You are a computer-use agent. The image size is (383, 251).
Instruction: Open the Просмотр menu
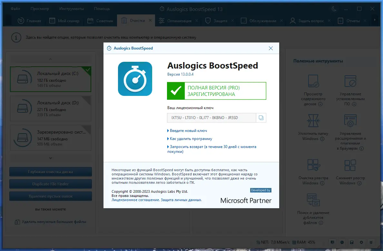[x=40, y=9]
